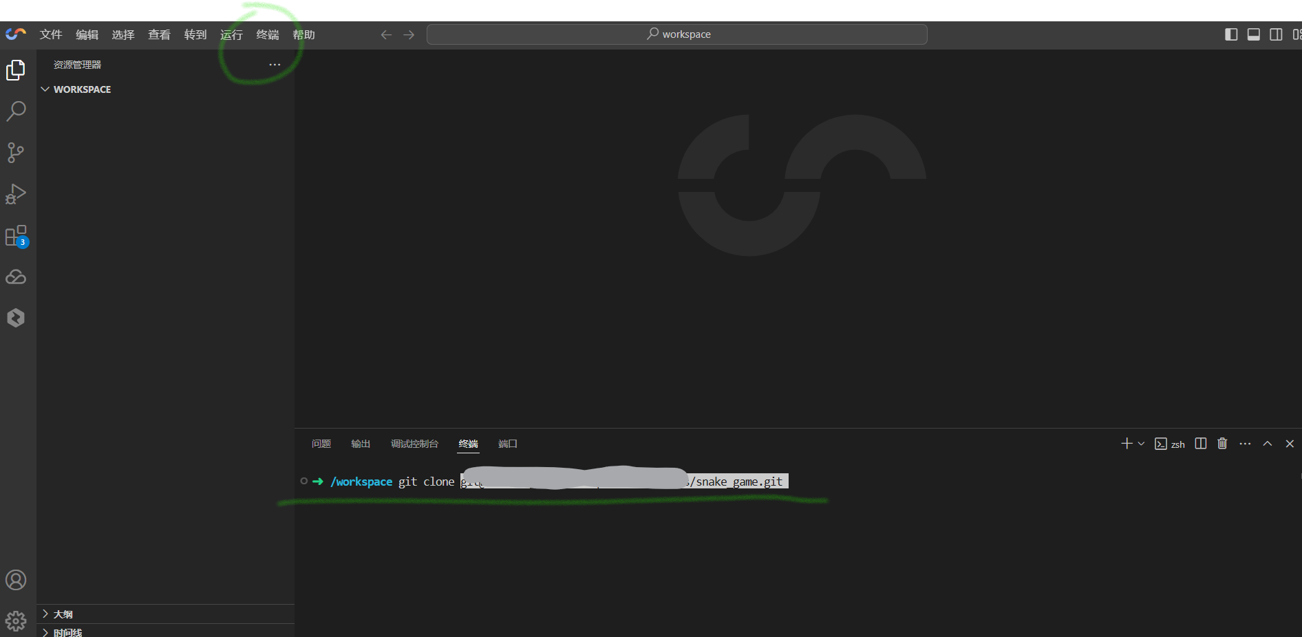Click the workspace search command box
This screenshot has width=1302, height=637.
676,34
